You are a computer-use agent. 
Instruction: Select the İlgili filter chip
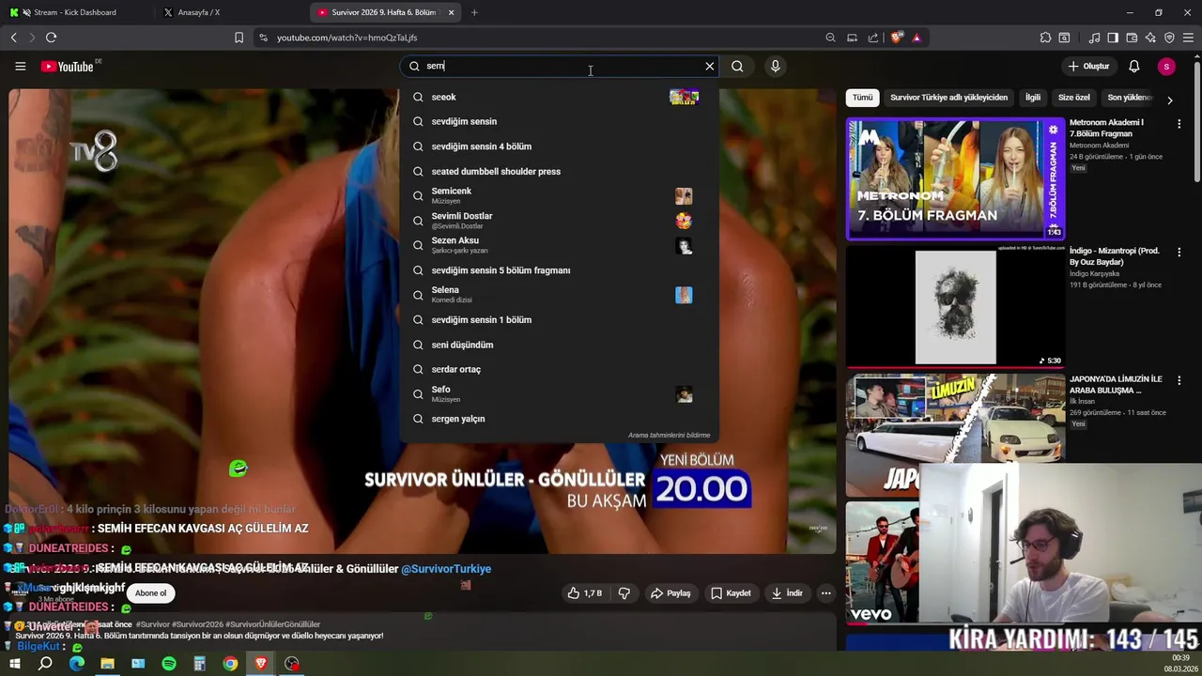point(1033,98)
